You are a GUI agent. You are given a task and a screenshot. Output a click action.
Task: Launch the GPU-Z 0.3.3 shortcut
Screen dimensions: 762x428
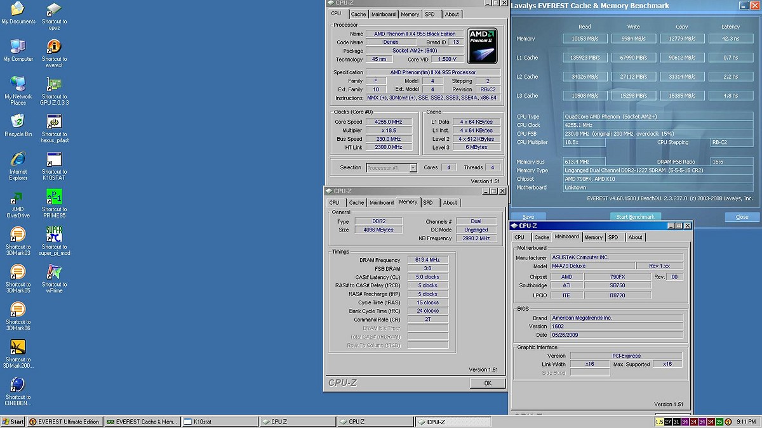point(54,85)
